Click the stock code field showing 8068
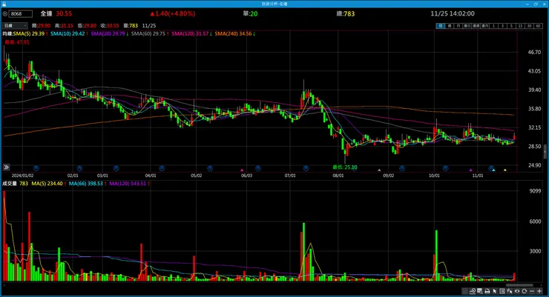Screen dimensions: 549x297 point(20,14)
